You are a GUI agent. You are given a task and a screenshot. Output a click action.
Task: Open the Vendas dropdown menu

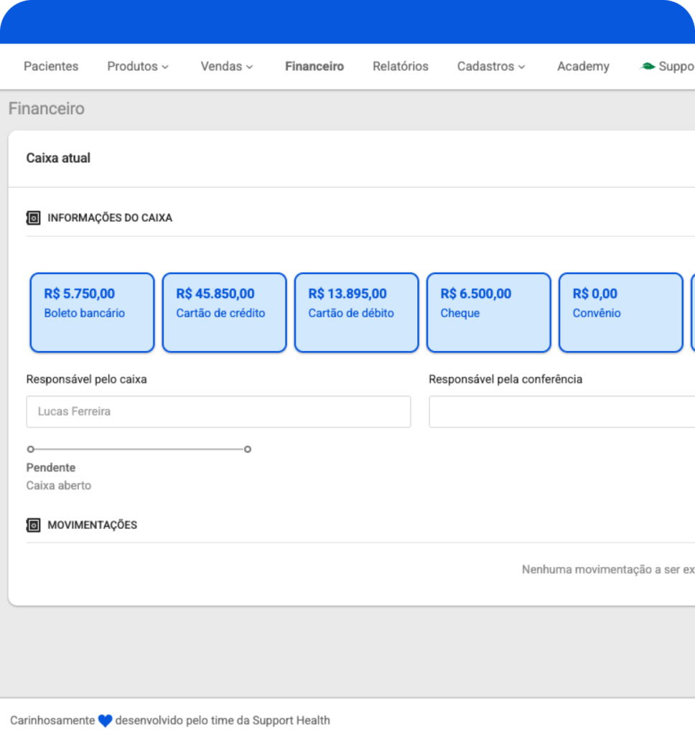pyautogui.click(x=227, y=66)
